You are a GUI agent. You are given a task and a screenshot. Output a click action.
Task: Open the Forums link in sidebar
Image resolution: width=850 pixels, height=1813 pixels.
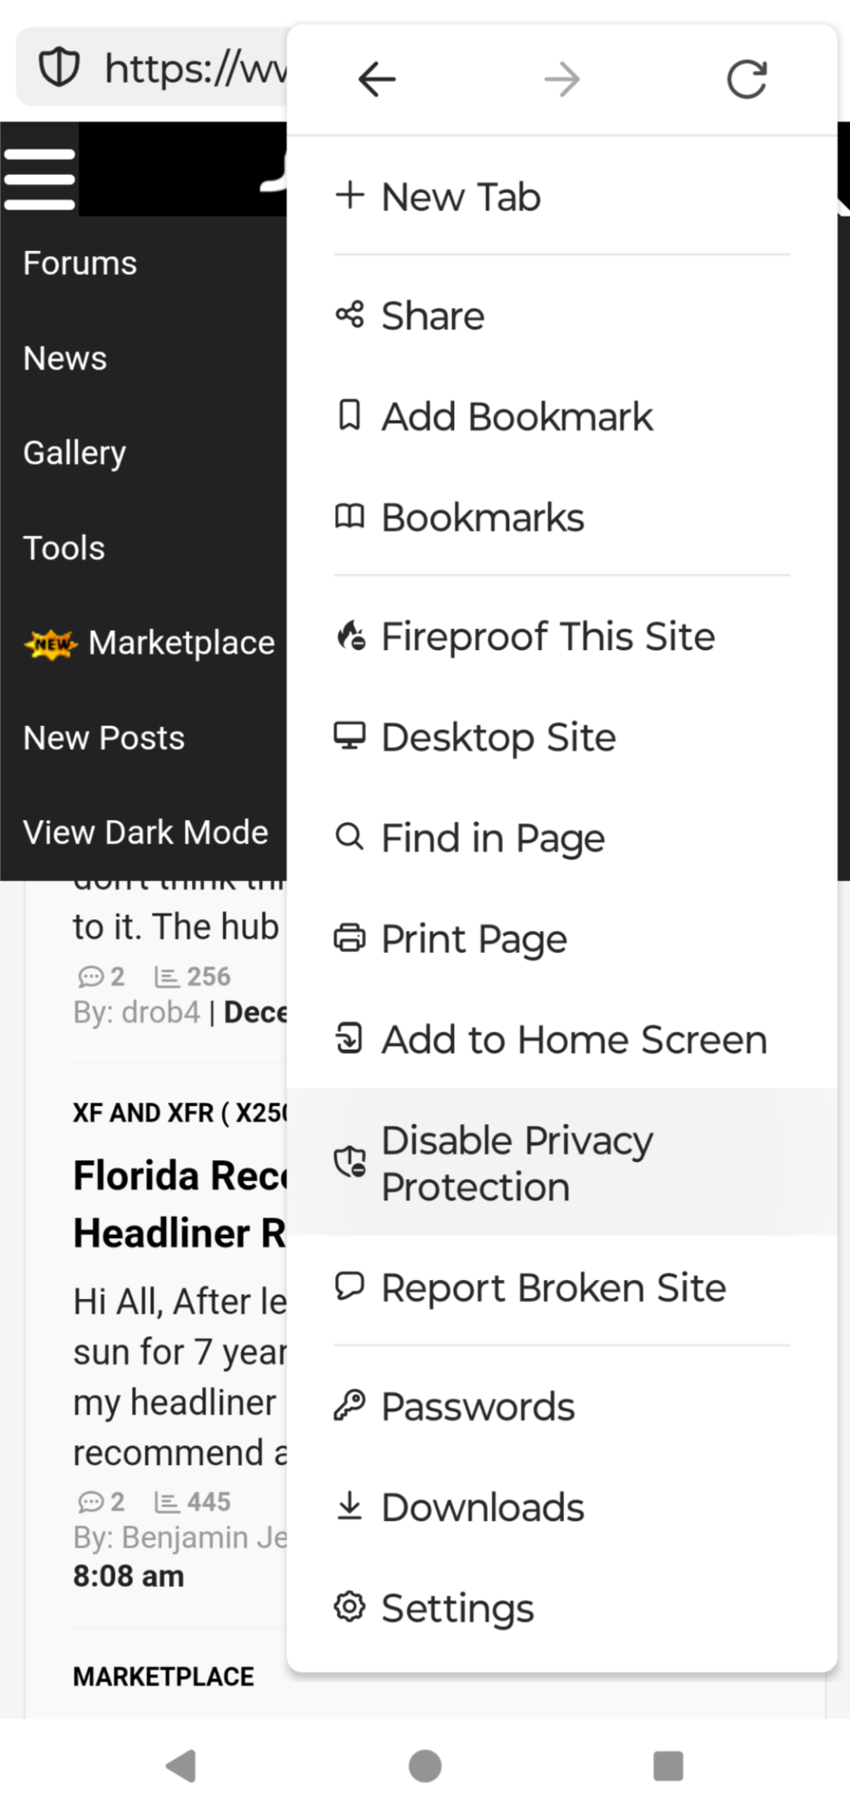tap(80, 263)
